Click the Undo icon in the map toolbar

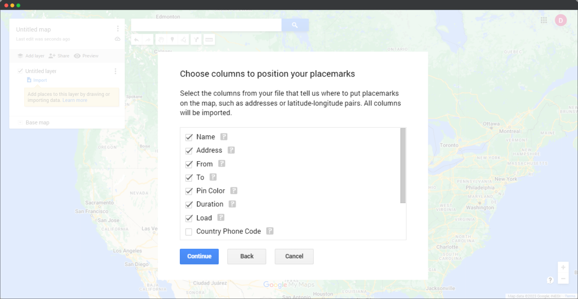coord(136,39)
